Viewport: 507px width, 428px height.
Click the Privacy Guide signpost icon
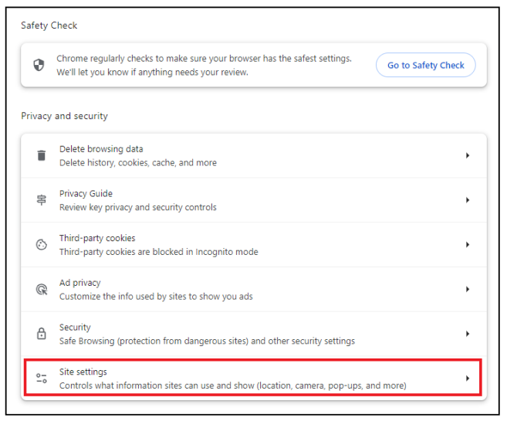click(42, 200)
